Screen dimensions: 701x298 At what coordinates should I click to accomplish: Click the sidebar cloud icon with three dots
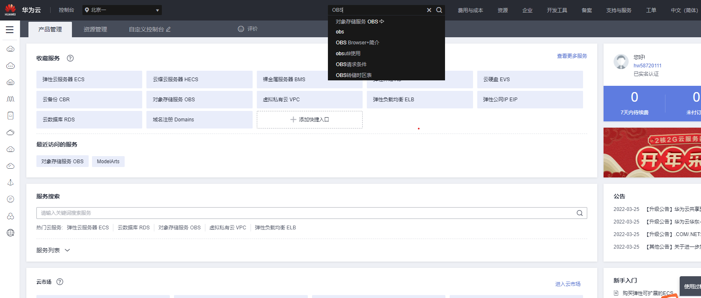[x=10, y=66]
